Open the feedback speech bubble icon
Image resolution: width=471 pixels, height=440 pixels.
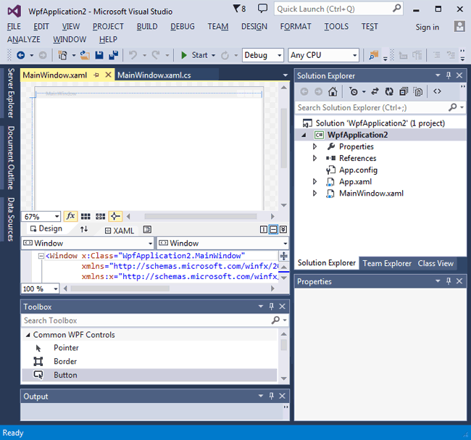pos(262,9)
